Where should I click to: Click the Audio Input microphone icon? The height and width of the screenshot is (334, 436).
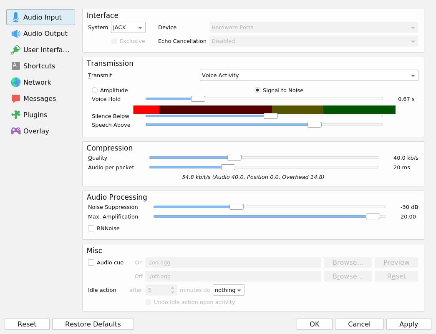[16, 17]
